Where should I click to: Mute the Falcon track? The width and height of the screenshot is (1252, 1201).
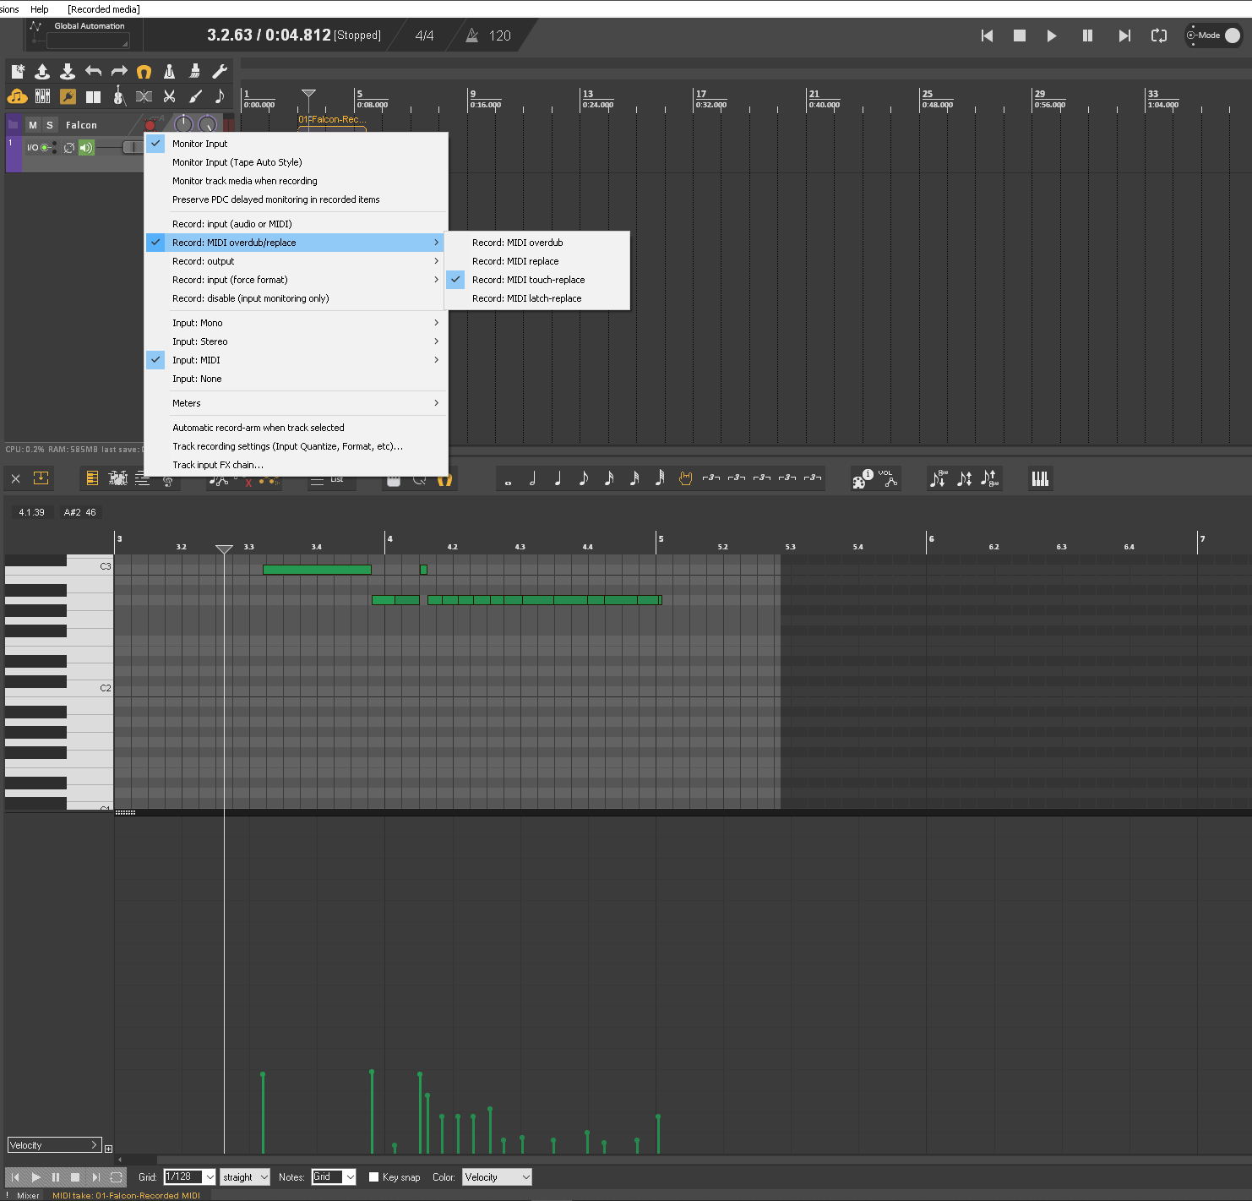pyautogui.click(x=33, y=125)
